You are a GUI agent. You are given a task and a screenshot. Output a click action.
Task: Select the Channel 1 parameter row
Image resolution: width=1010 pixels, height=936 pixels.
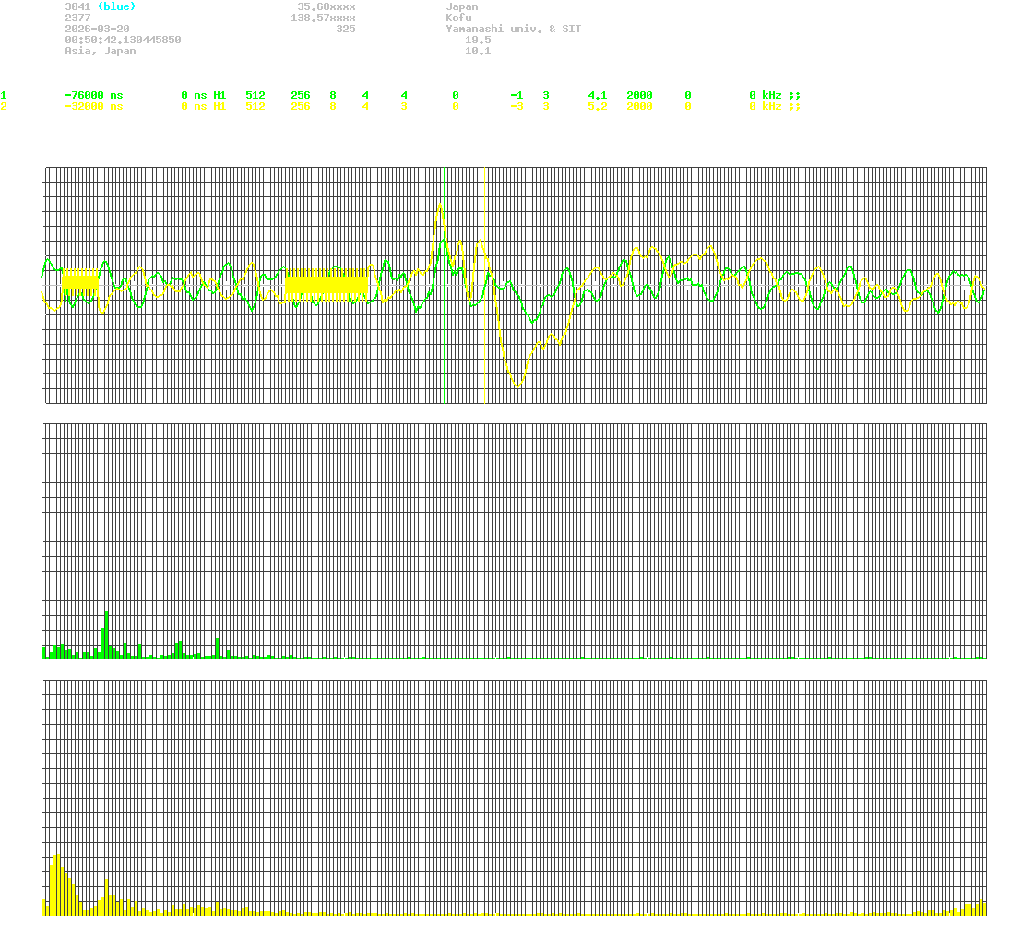[x=5, y=95]
